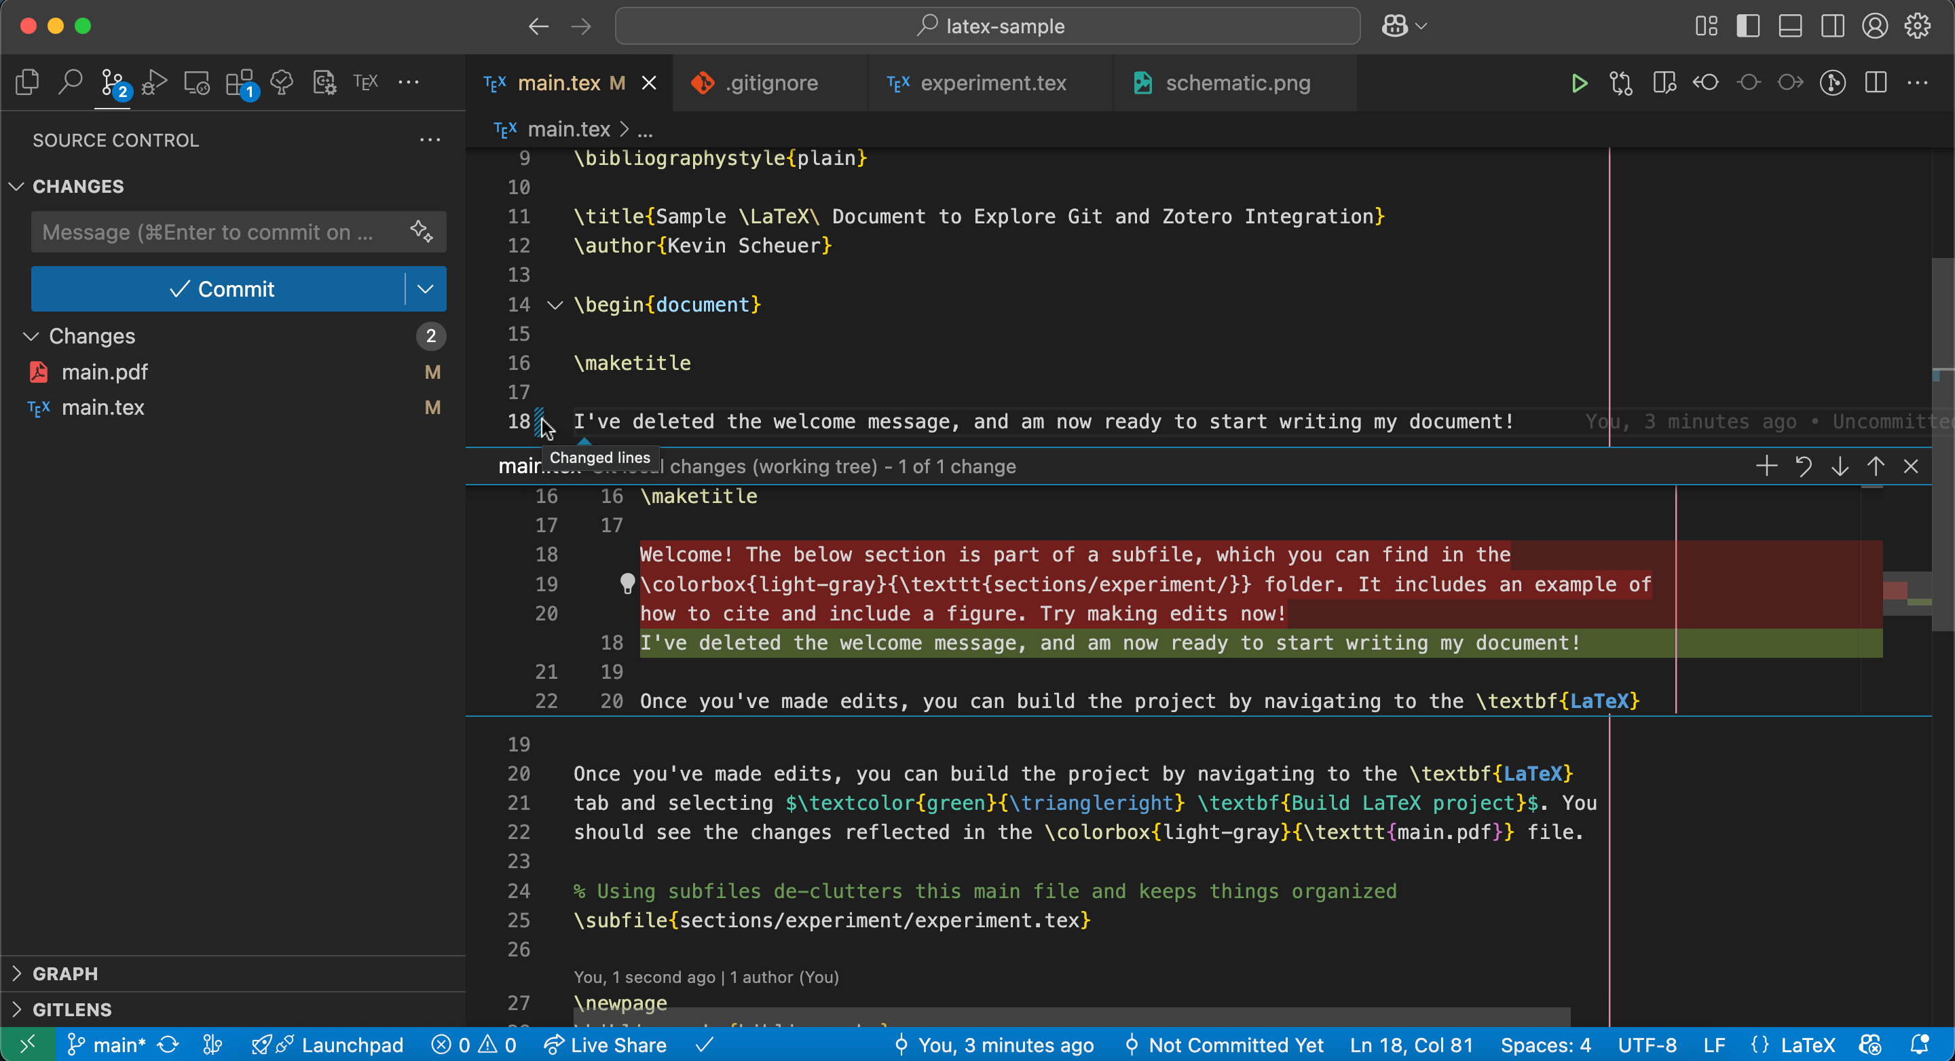Image resolution: width=1955 pixels, height=1061 pixels.
Task: Revert the change in diff peek
Action: tap(1803, 466)
